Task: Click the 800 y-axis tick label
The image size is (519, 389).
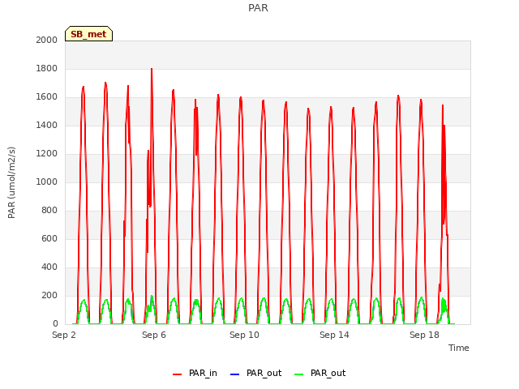Action: pyautogui.click(x=49, y=211)
